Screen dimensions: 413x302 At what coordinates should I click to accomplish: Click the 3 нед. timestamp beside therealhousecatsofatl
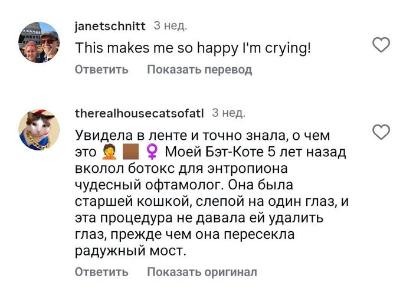coord(228,113)
